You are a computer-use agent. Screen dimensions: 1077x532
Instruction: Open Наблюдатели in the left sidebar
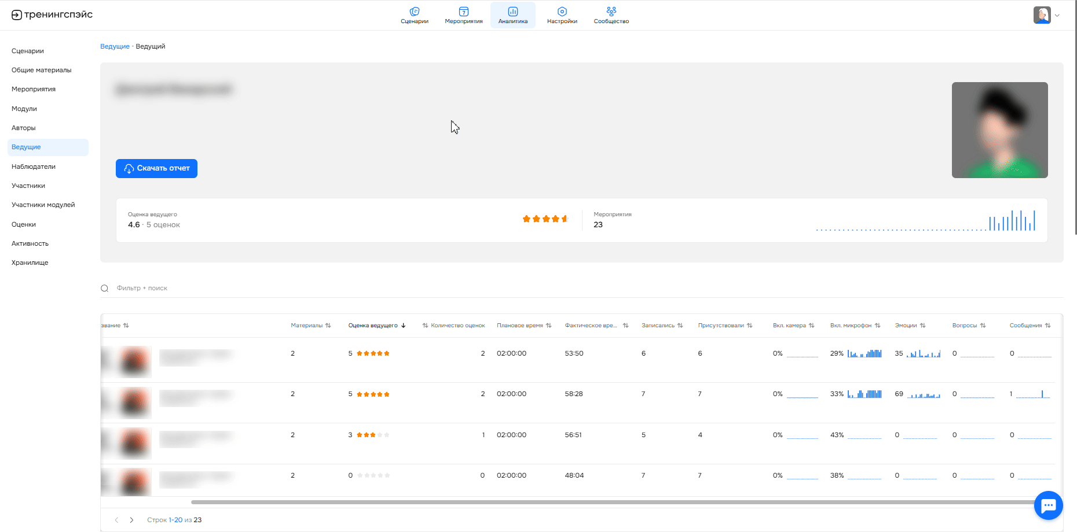[34, 167]
